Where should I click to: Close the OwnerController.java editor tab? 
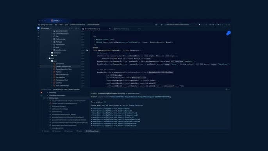point(110,29)
